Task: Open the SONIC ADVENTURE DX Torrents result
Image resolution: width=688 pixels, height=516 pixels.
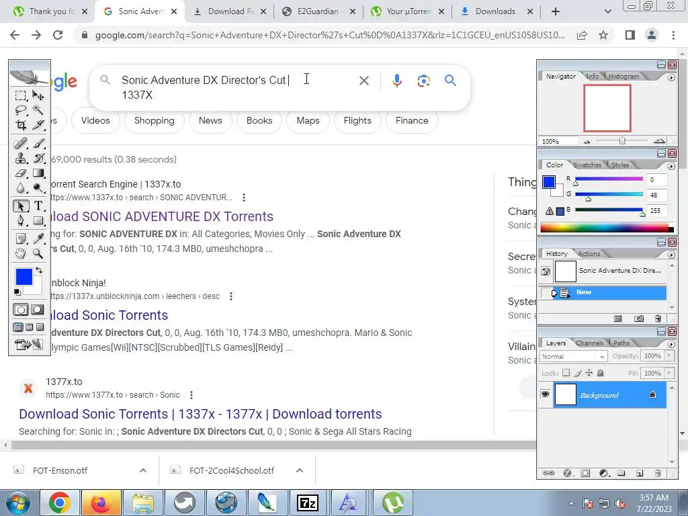Action: (161, 216)
